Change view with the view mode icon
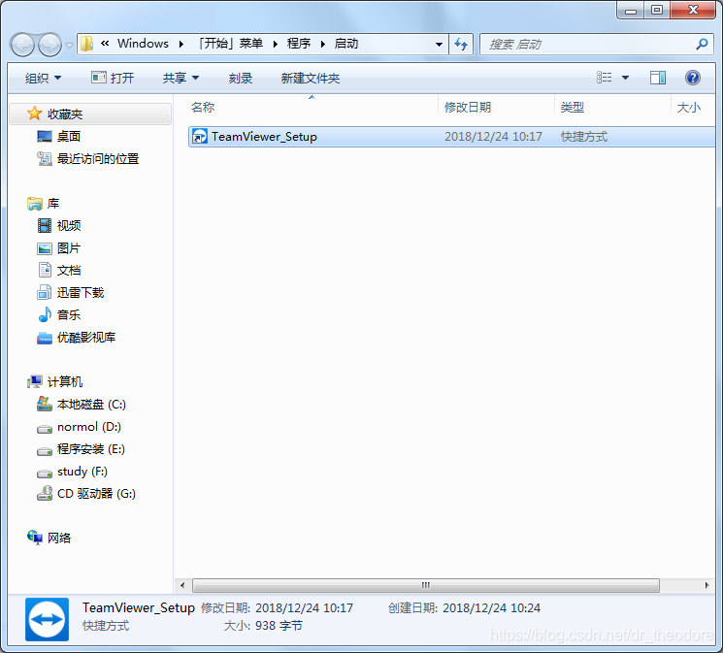 (604, 78)
